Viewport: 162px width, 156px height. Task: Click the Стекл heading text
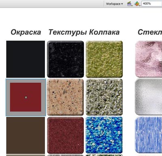(150, 32)
